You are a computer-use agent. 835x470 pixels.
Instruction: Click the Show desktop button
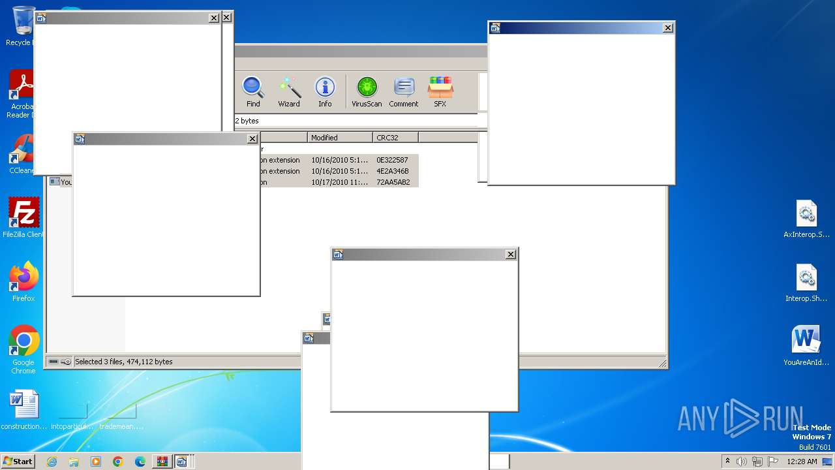[x=828, y=462]
